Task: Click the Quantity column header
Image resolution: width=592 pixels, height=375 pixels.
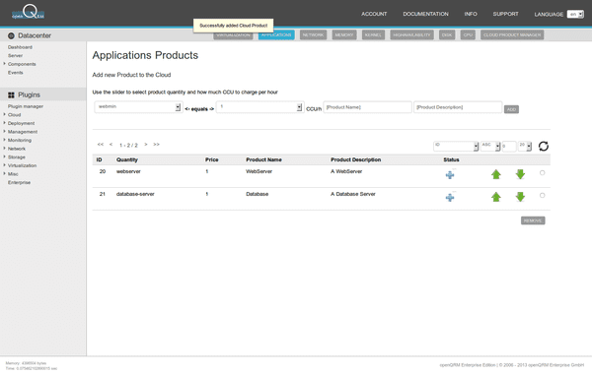Action: click(x=127, y=159)
